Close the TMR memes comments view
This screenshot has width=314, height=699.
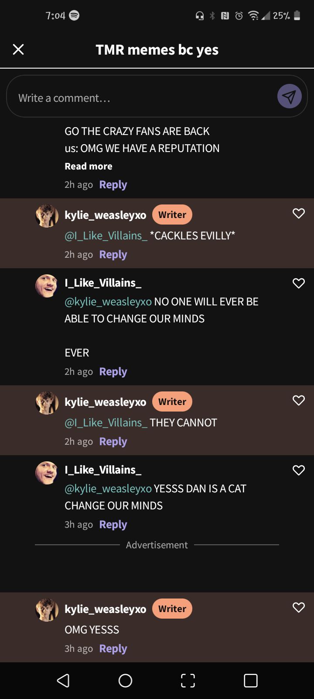coord(18,49)
